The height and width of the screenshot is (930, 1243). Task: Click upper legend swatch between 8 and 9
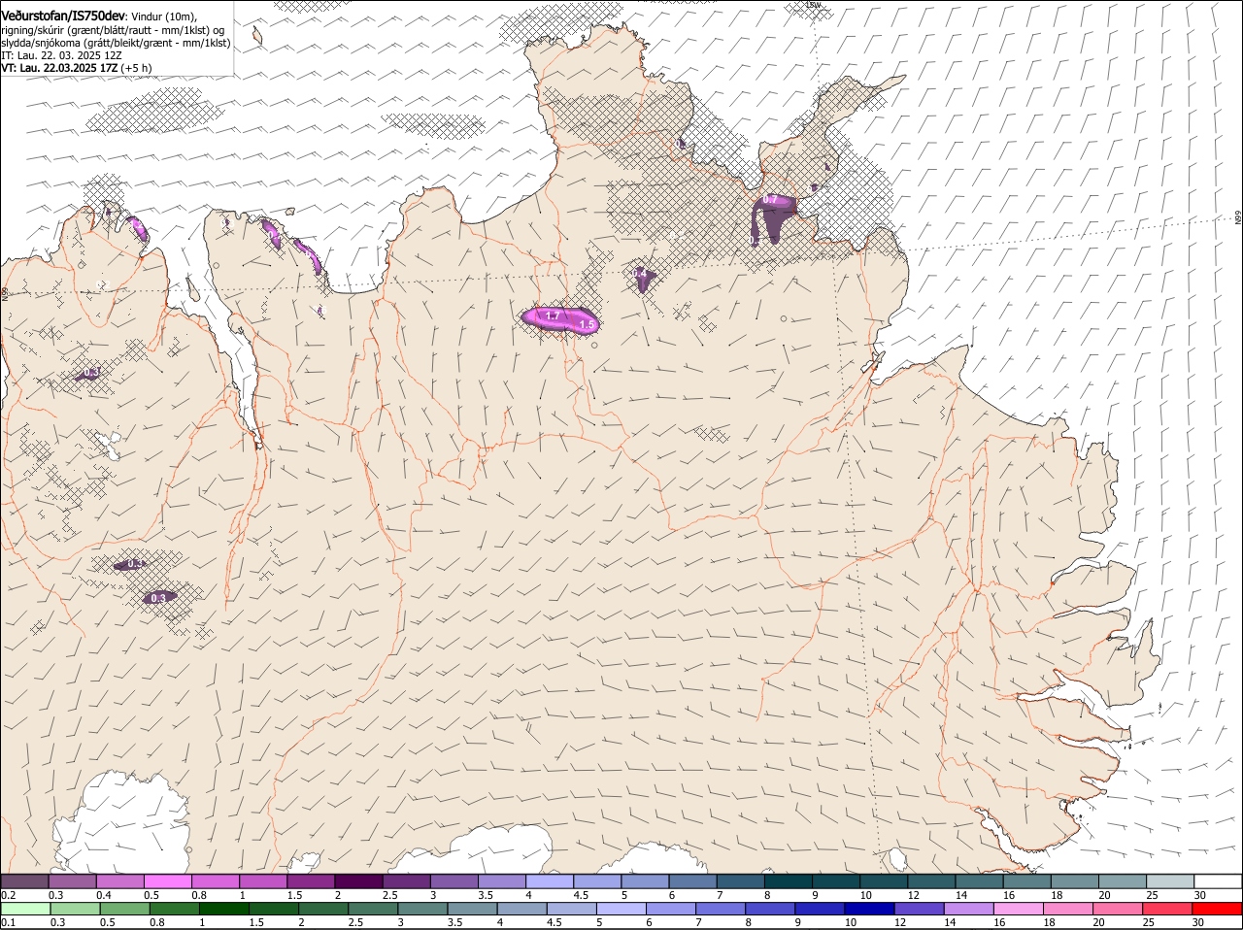click(789, 881)
